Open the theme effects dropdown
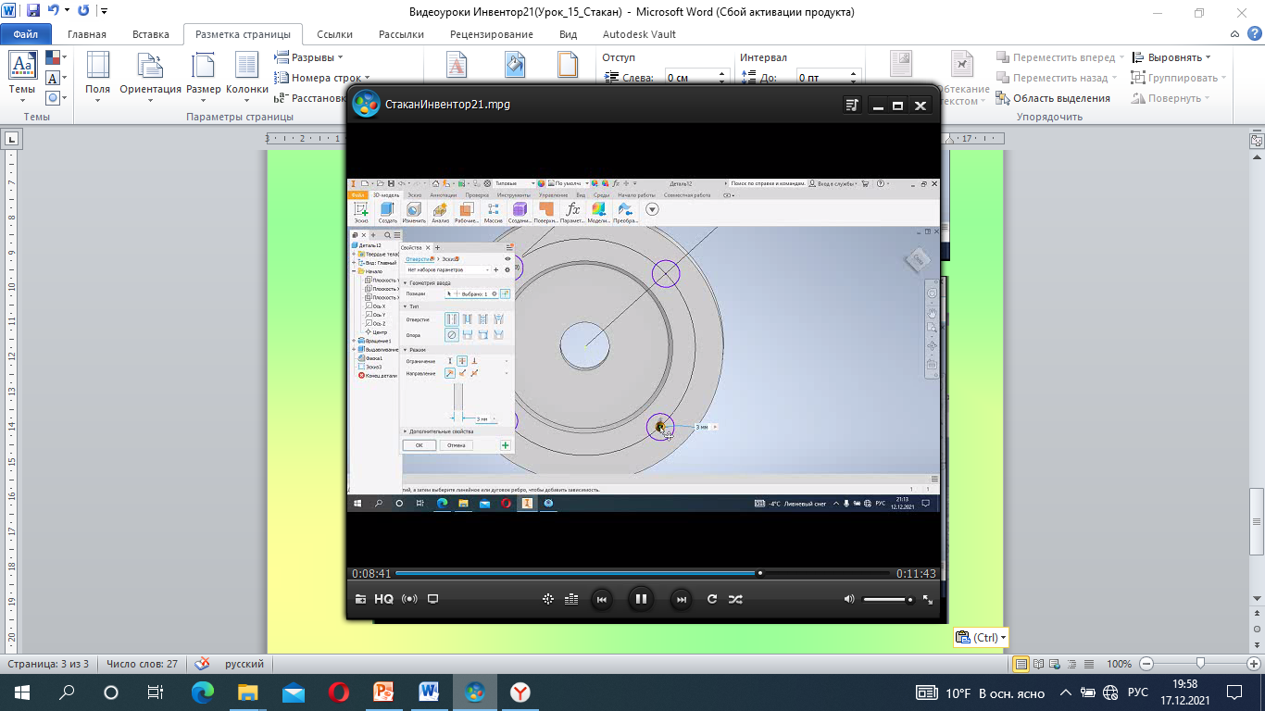Image resolution: width=1265 pixels, height=711 pixels. tap(55, 97)
